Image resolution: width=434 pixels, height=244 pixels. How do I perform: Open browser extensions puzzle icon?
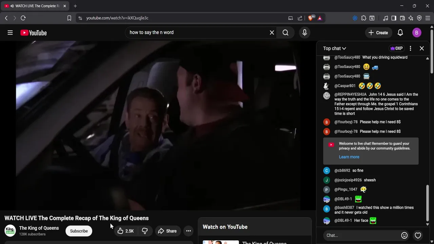[x=364, y=18]
